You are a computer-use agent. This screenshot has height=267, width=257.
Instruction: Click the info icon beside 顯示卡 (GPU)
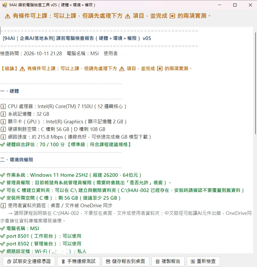click(3, 122)
